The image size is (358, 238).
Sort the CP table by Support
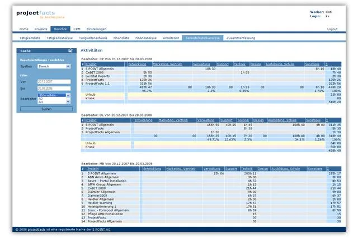(x=223, y=64)
